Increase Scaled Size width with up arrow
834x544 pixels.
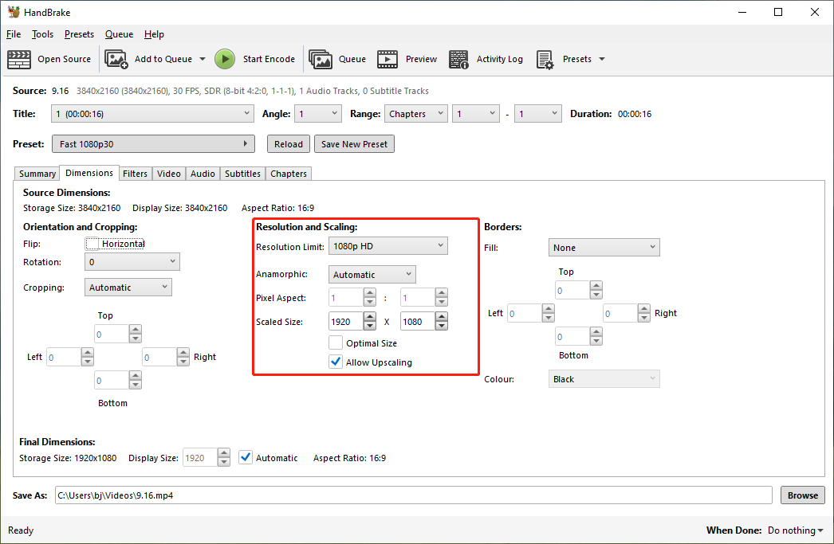[x=370, y=317]
